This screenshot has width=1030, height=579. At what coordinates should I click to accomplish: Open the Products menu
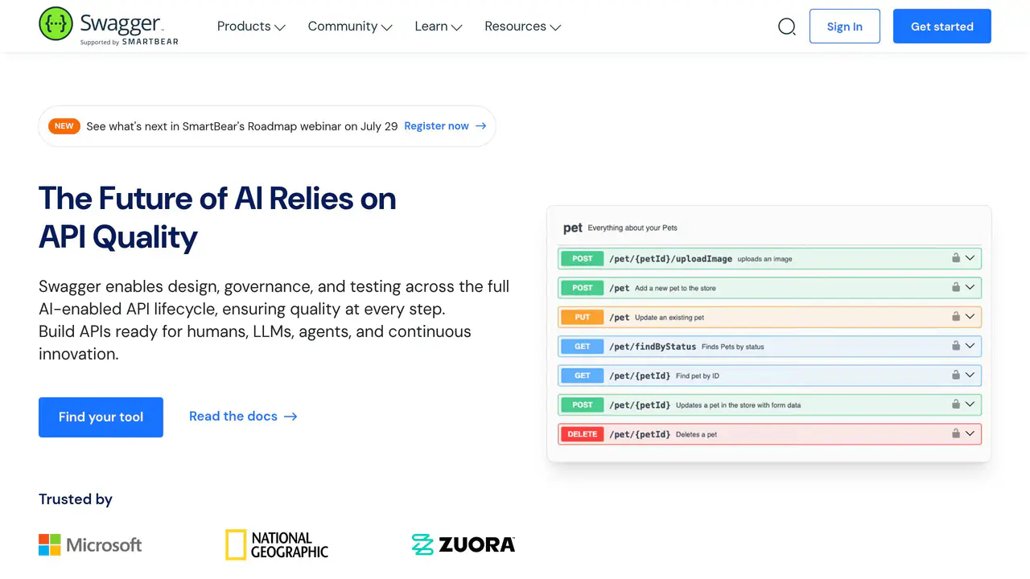[x=251, y=27]
